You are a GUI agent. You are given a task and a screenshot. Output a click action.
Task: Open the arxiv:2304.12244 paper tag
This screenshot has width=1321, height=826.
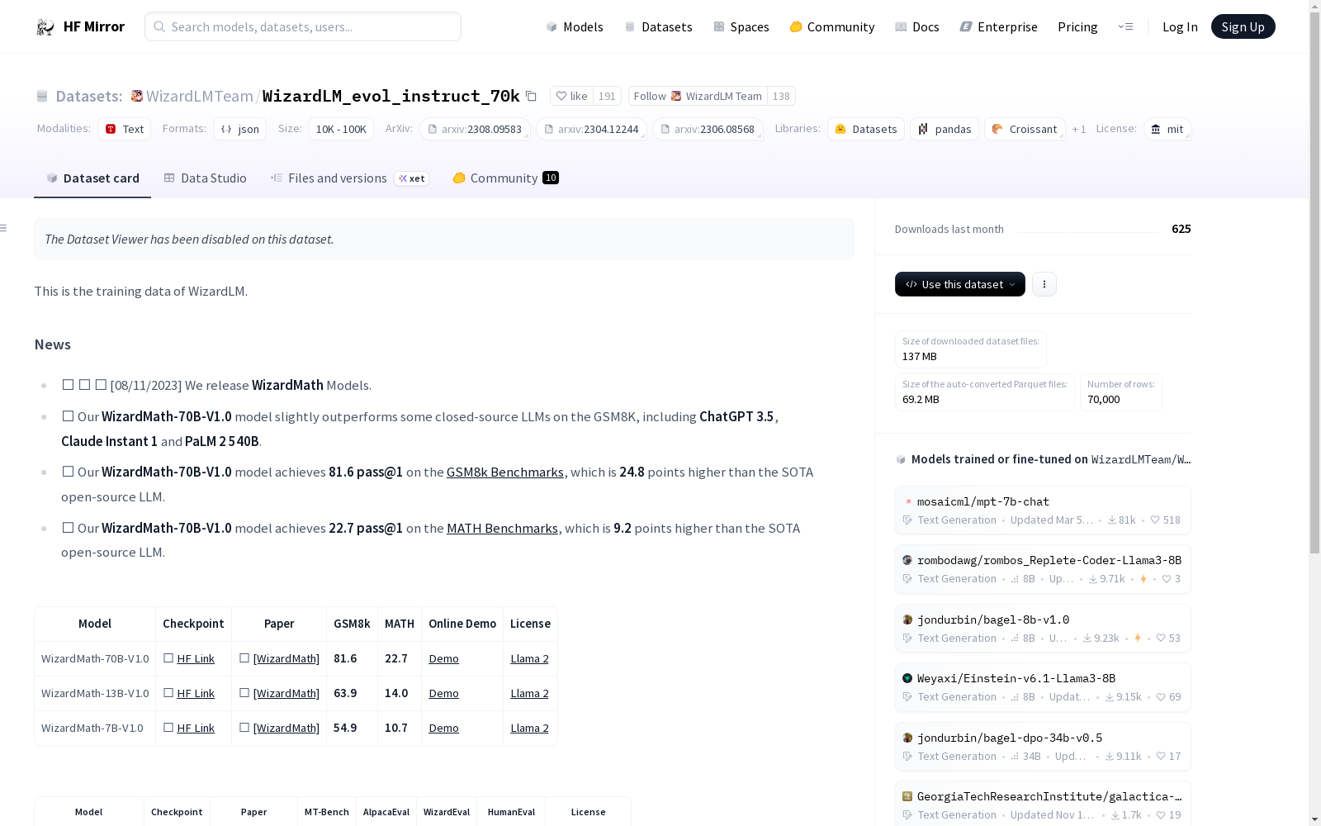tap(591, 129)
